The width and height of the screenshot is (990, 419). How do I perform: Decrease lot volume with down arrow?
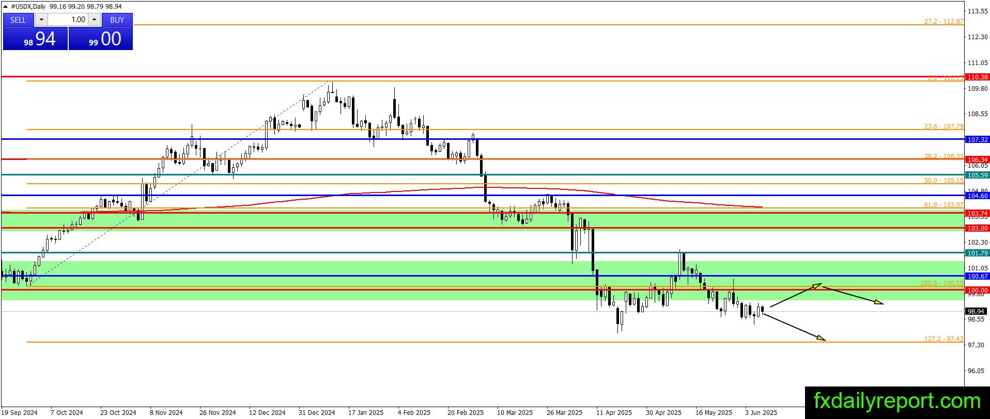(x=42, y=20)
